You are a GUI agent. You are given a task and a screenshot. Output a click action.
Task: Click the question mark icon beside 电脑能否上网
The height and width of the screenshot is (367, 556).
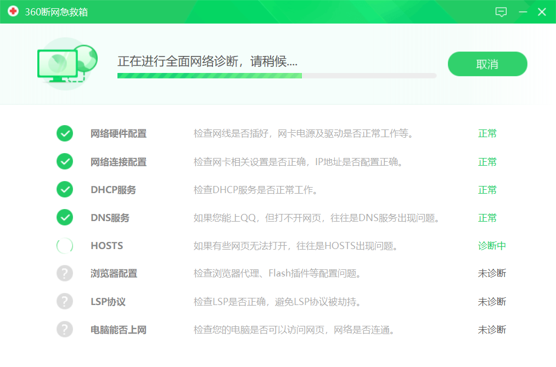pos(65,329)
